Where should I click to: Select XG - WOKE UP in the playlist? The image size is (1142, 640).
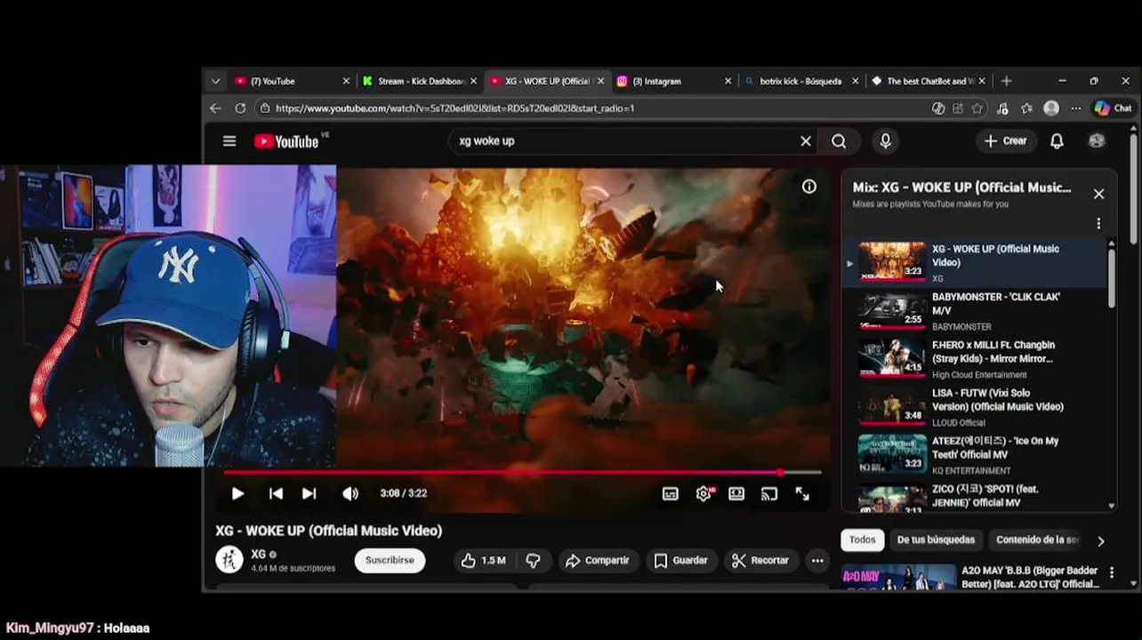[x=975, y=263]
